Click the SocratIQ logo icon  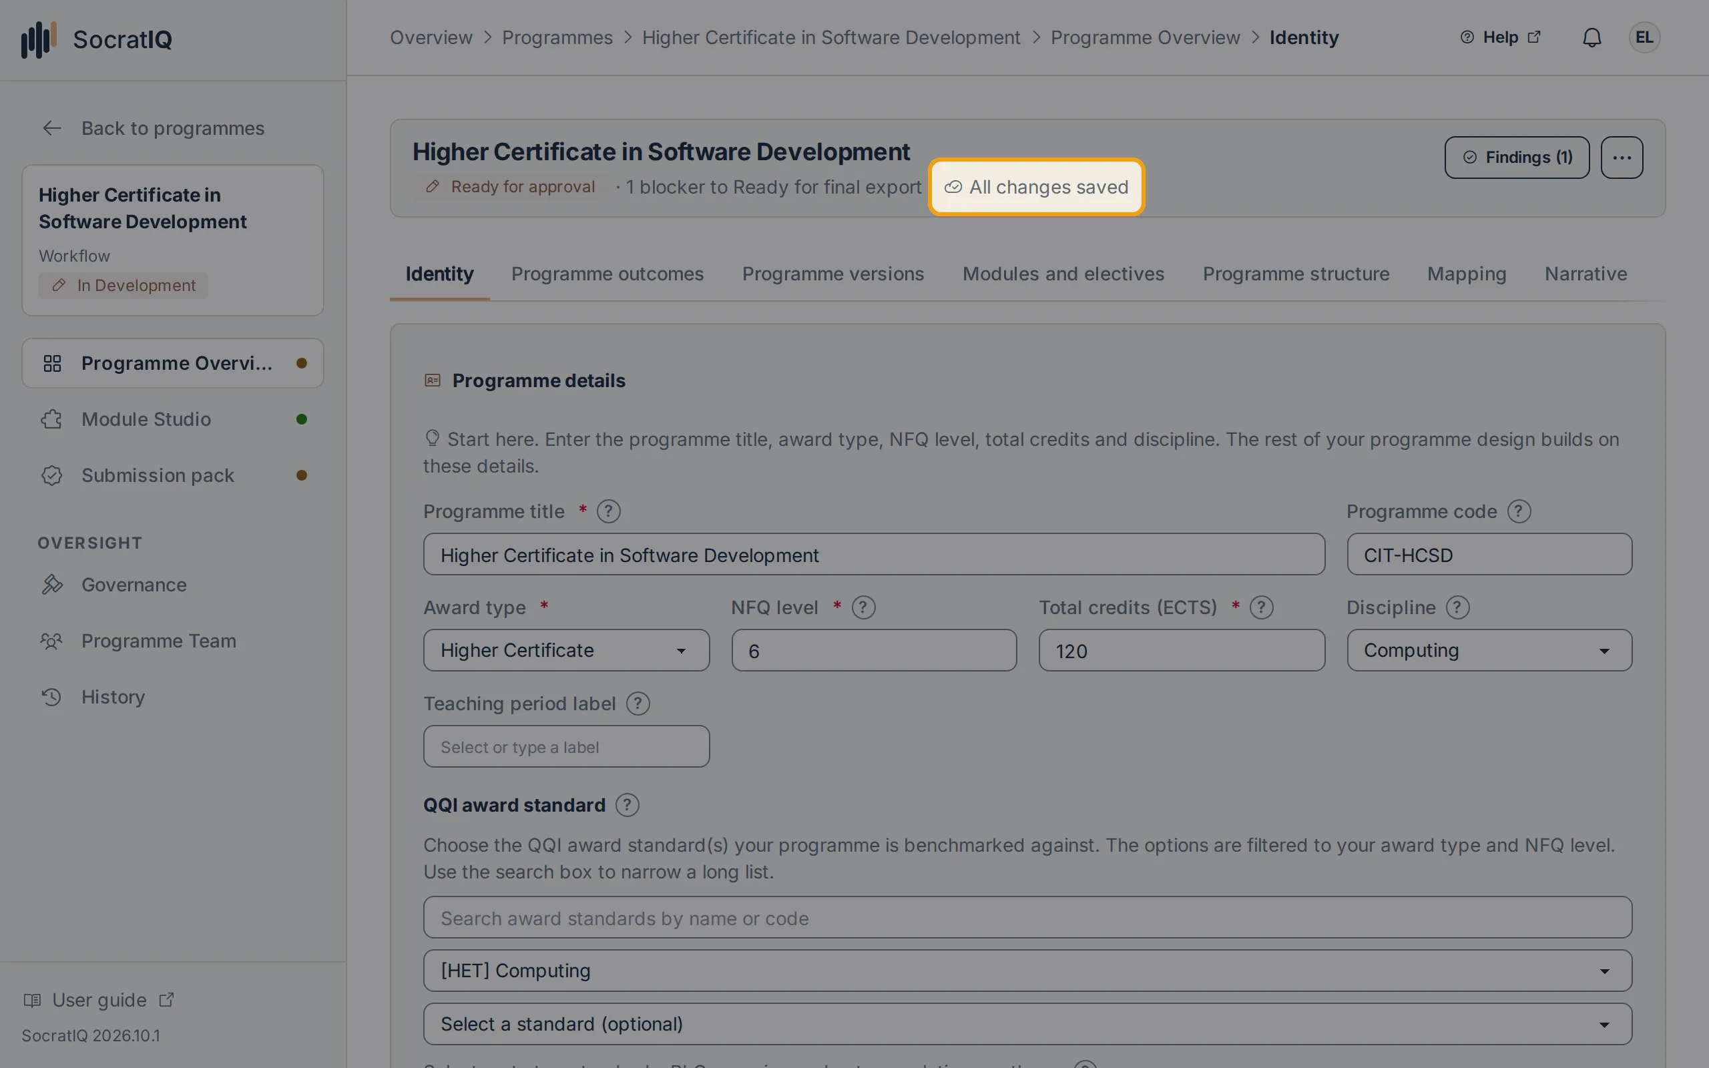click(x=38, y=39)
